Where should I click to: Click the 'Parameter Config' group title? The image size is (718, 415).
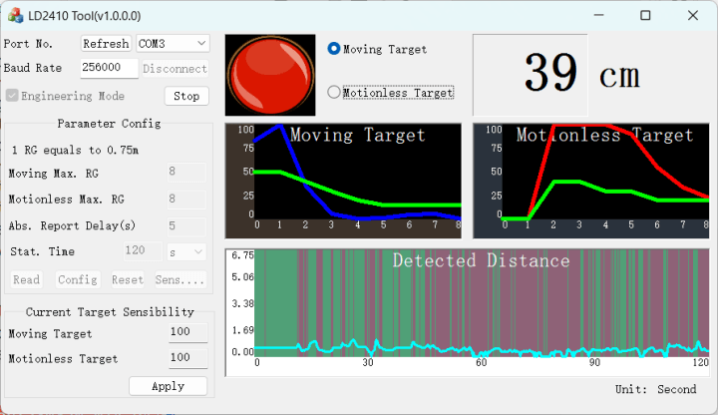pos(109,124)
